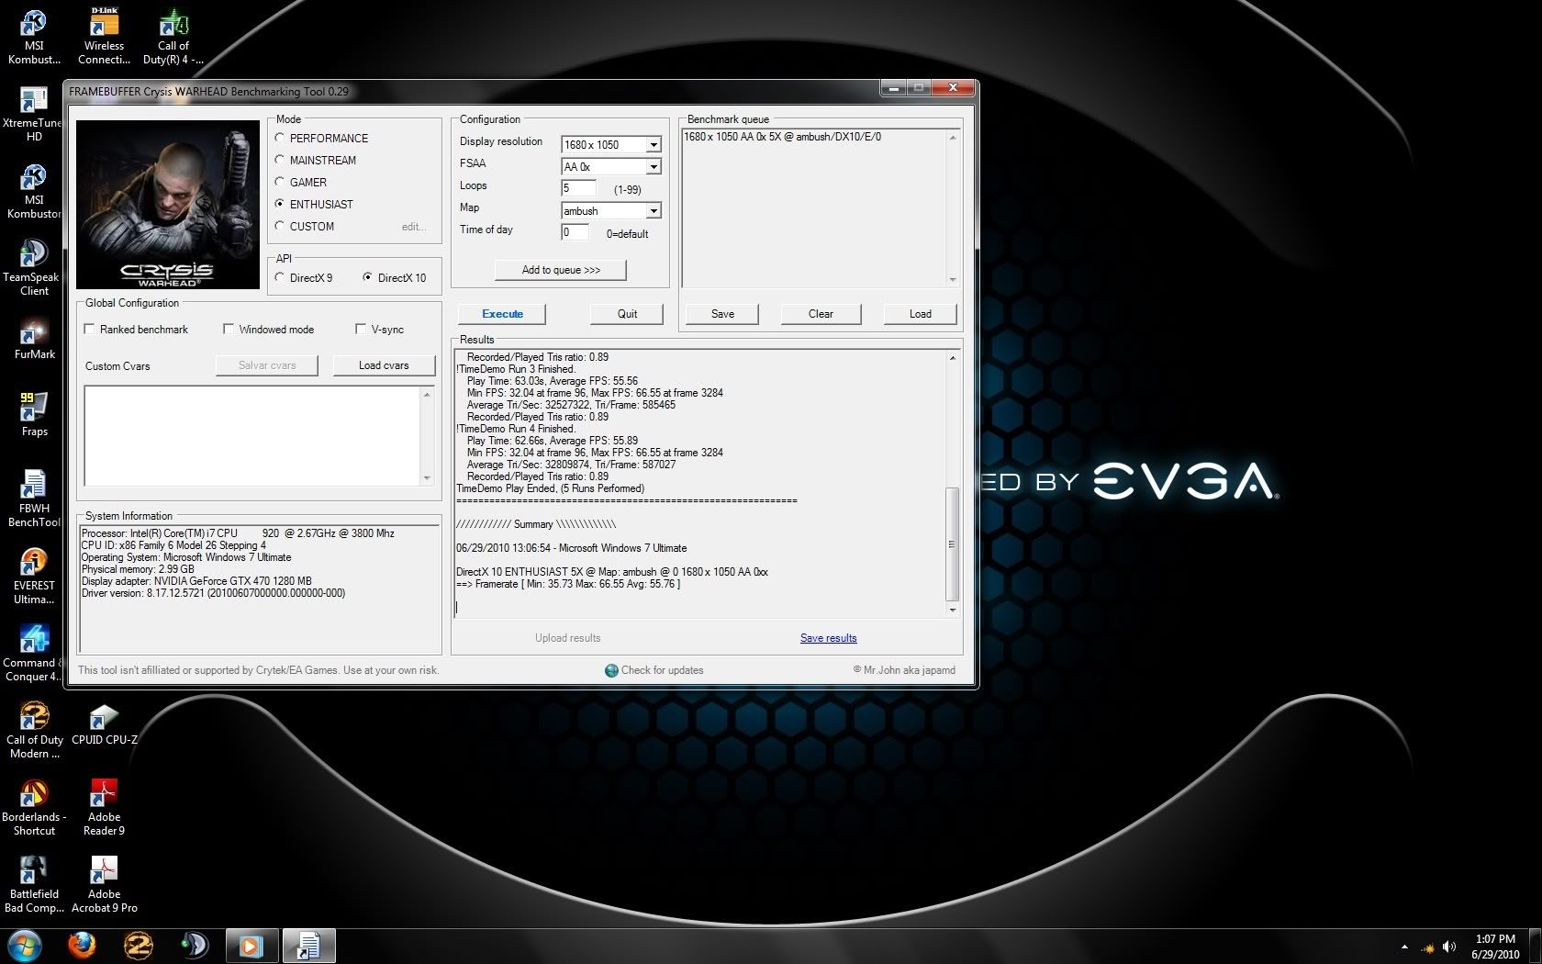Open the D-Link Wireless Connection icon
Image resolution: width=1542 pixels, height=964 pixels.
pyautogui.click(x=104, y=37)
